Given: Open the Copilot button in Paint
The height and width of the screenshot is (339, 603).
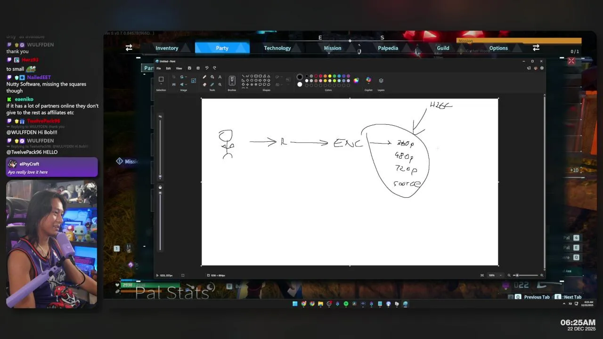Looking at the screenshot, I should 368,80.
